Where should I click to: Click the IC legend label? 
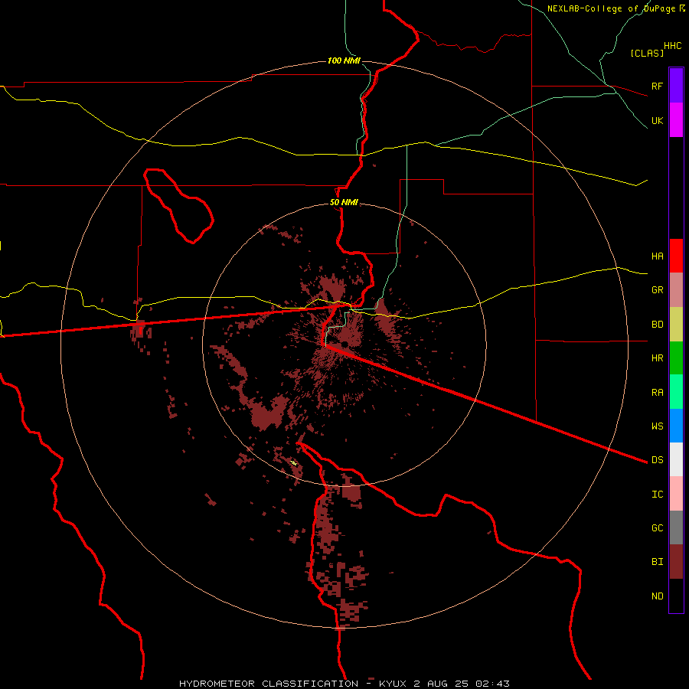coord(657,495)
